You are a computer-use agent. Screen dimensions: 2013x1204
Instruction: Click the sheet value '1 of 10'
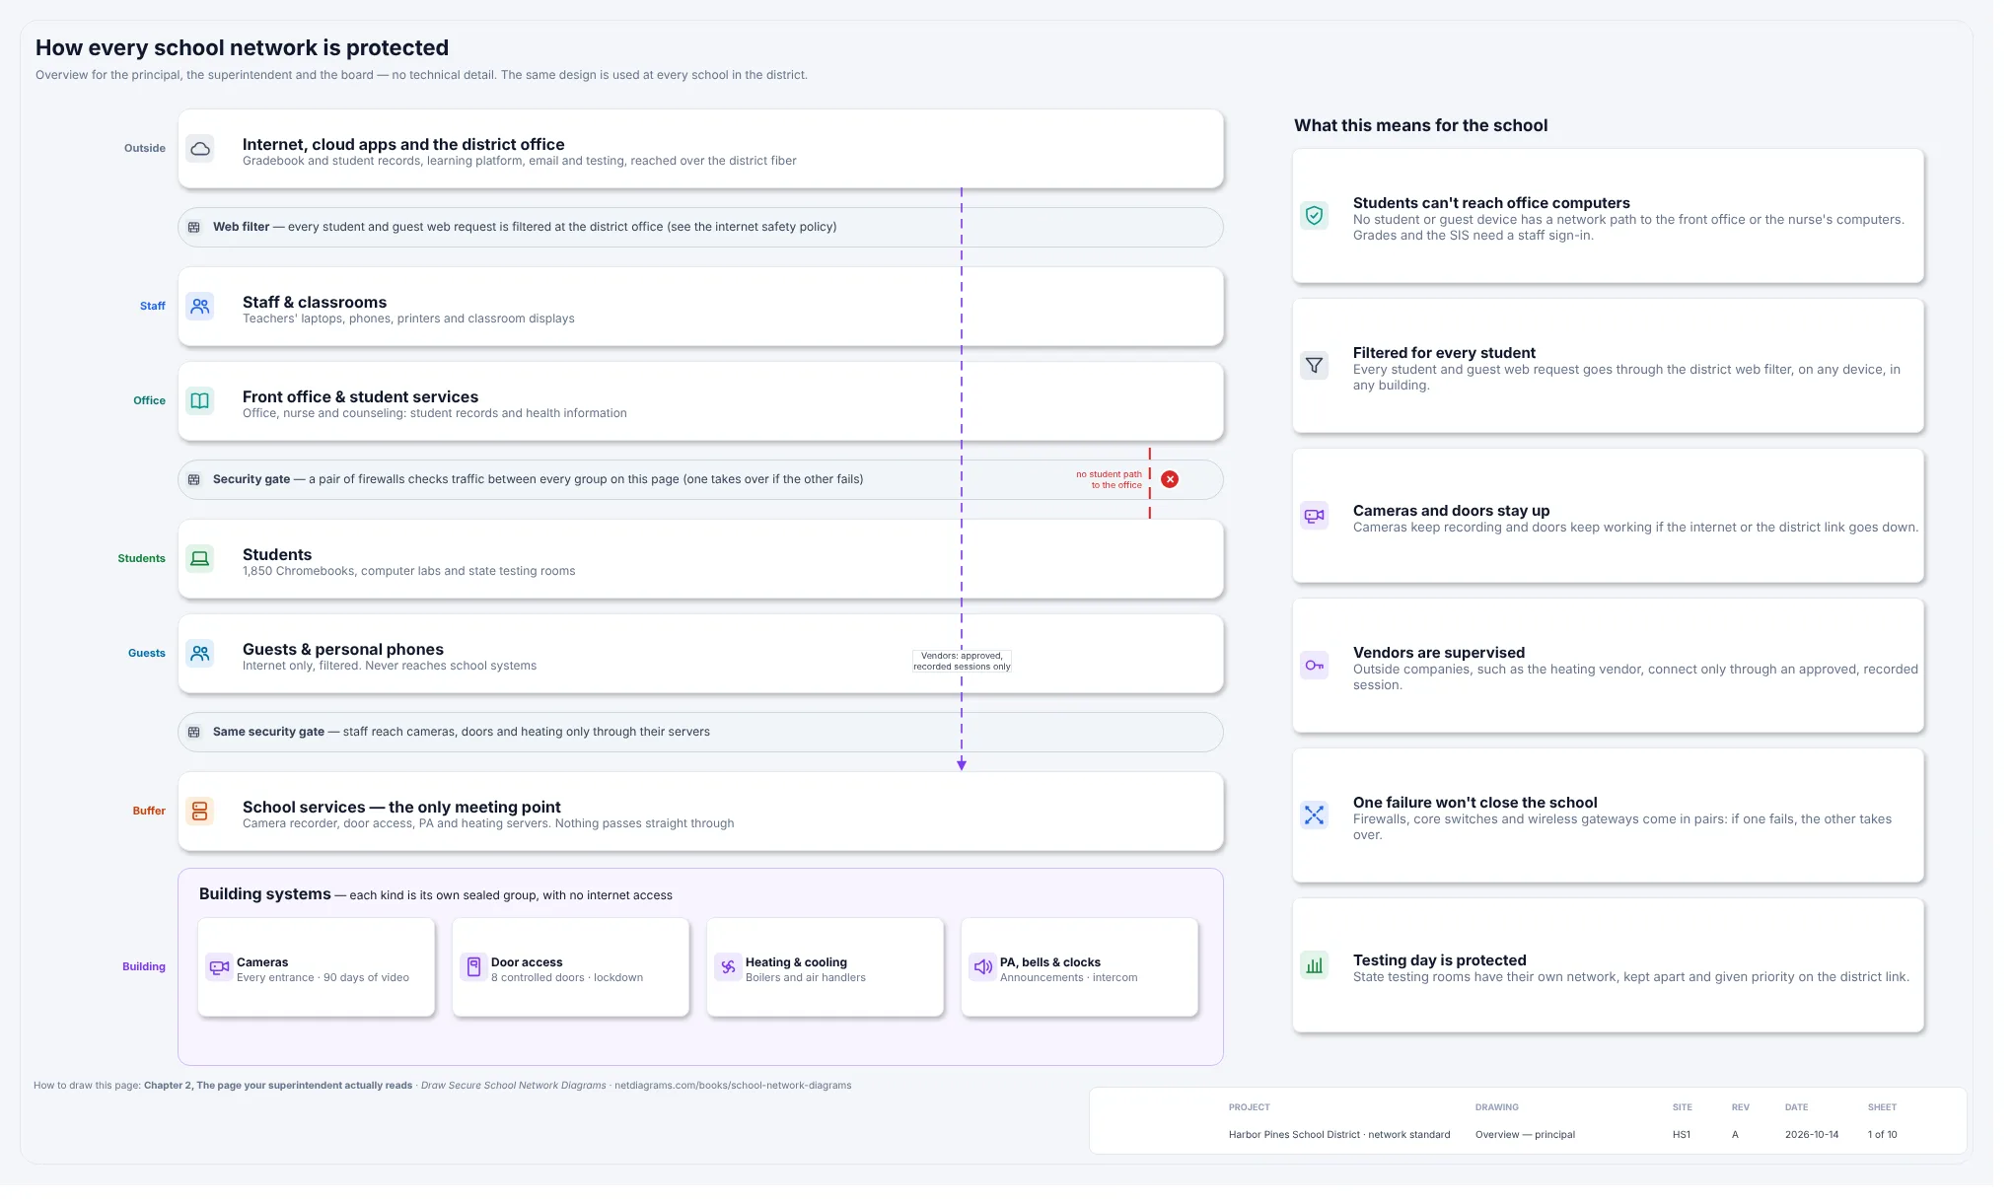pyautogui.click(x=1882, y=1135)
